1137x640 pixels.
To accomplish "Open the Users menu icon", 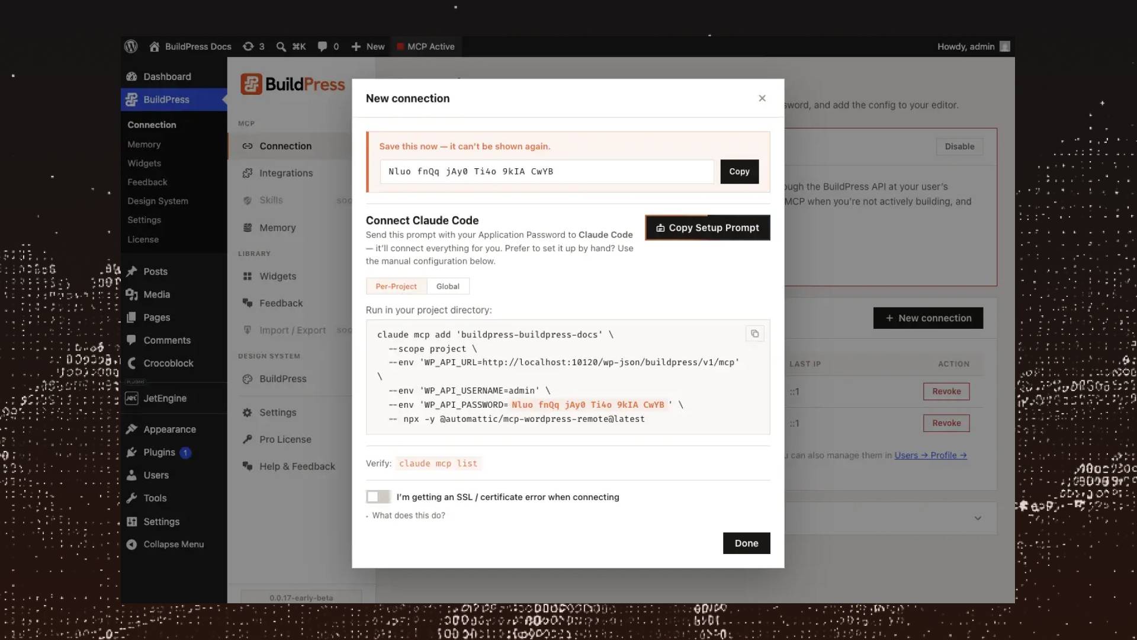I will click(x=131, y=475).
